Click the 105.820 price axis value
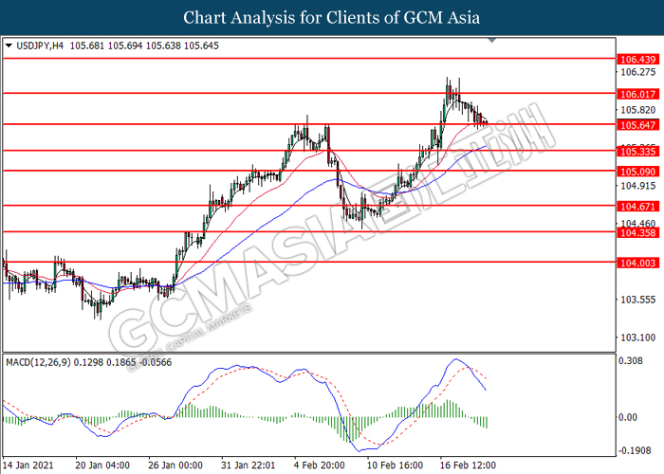This screenshot has width=664, height=474. pyautogui.click(x=637, y=110)
